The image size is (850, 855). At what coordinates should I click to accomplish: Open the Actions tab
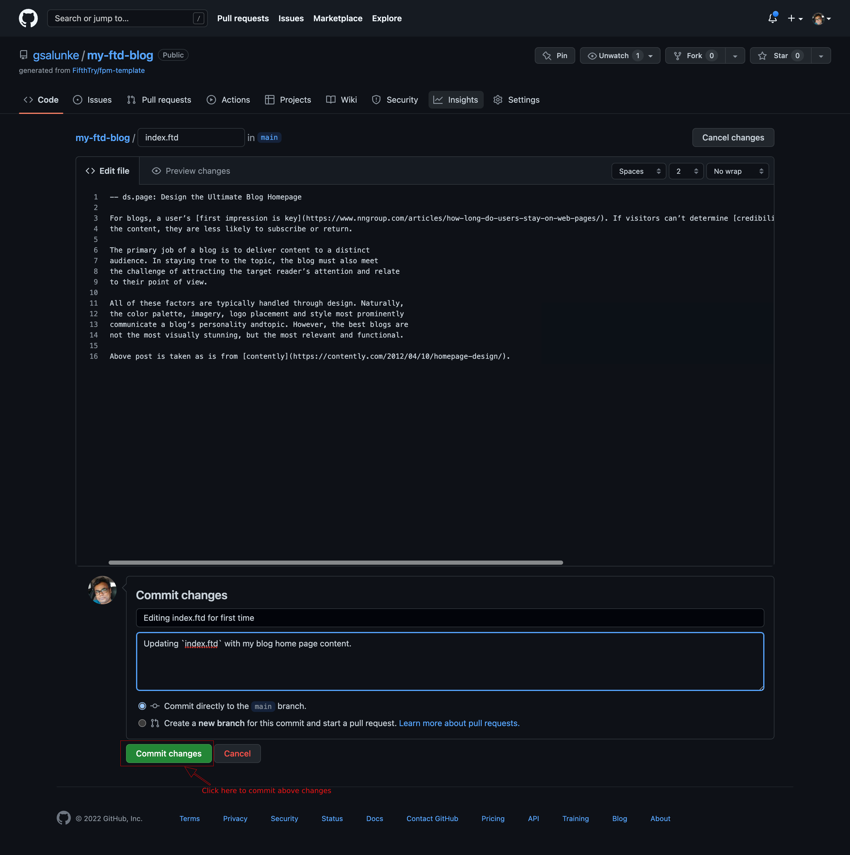tap(228, 100)
